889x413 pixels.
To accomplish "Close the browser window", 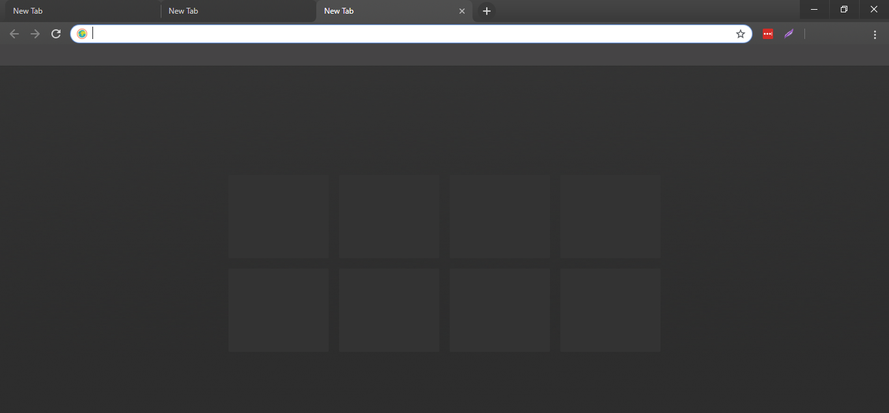I will coord(874,9).
